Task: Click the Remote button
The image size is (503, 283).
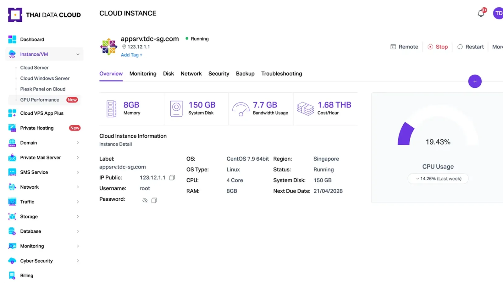Action: (404, 47)
